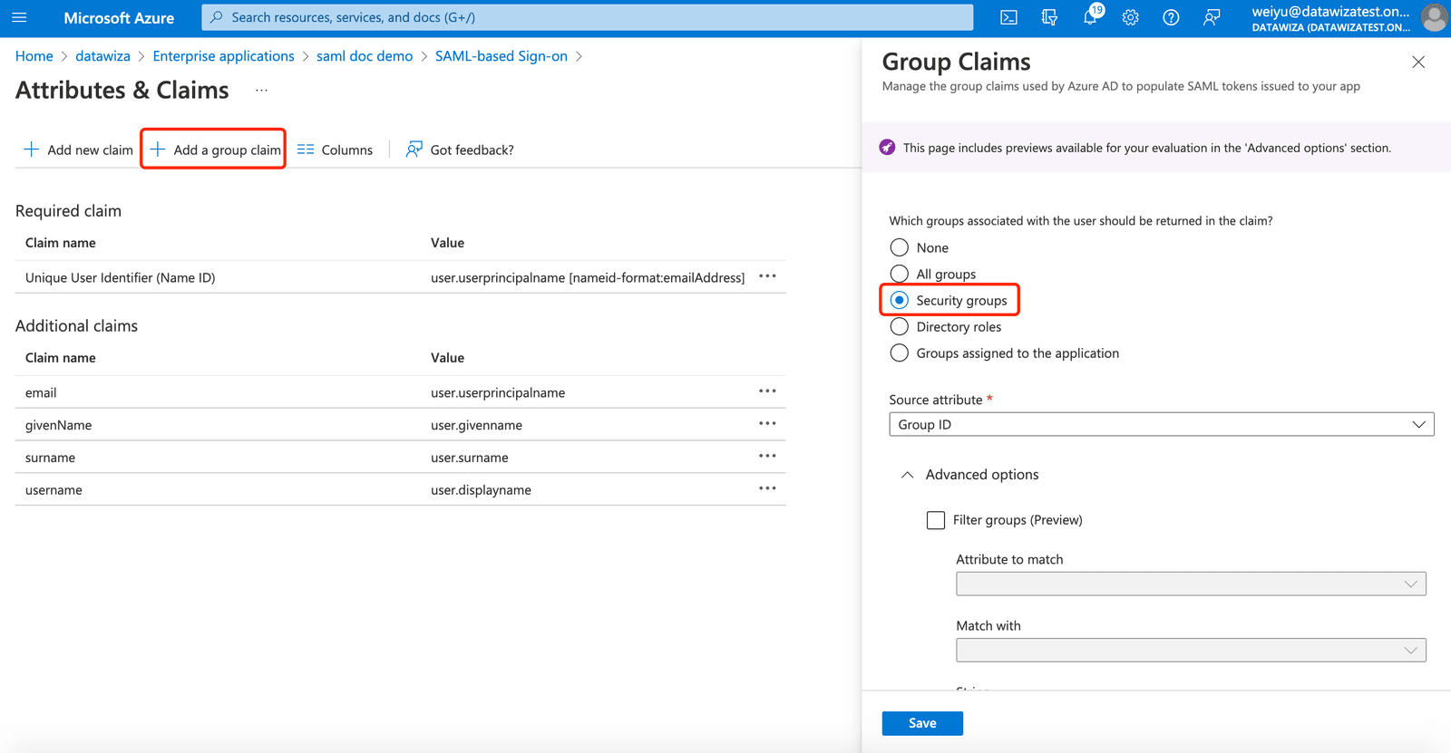
Task: Open the Columns chooser
Action: (x=335, y=150)
